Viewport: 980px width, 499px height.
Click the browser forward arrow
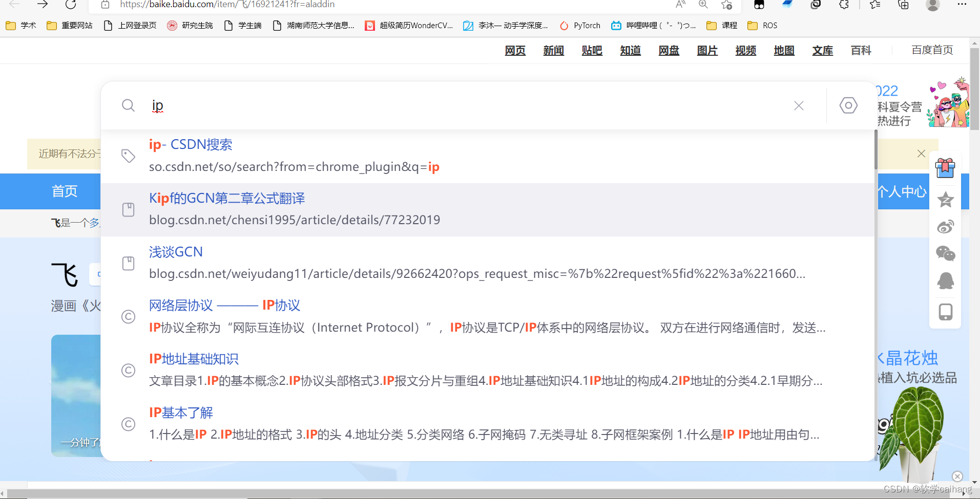pos(43,5)
